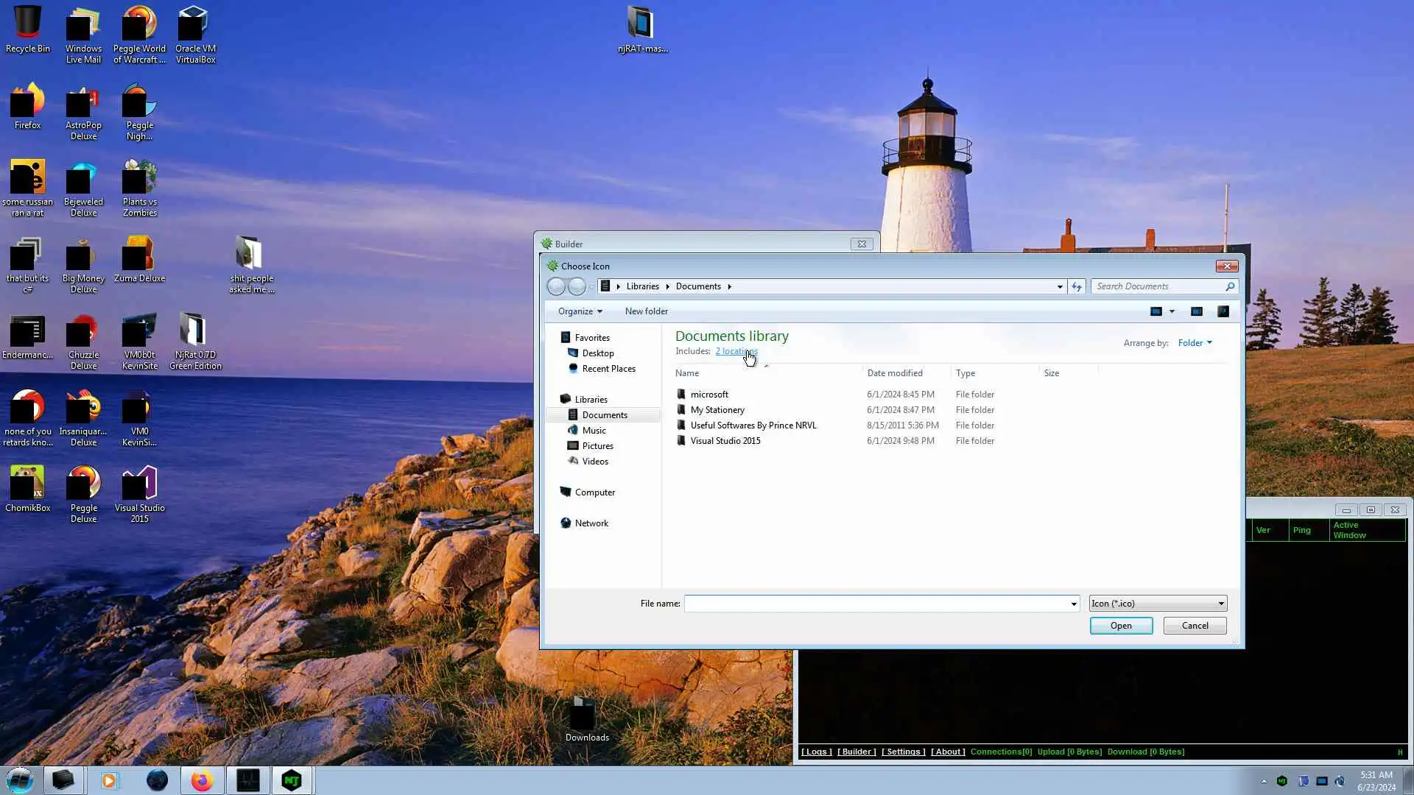The width and height of the screenshot is (1414, 795).
Task: Click the njRAT taskbar icon
Action: click(292, 780)
